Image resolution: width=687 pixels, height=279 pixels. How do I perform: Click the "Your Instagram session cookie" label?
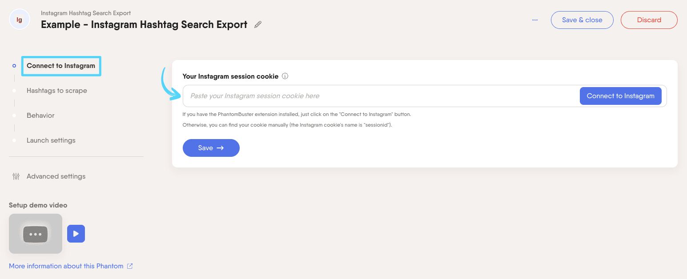(x=230, y=76)
